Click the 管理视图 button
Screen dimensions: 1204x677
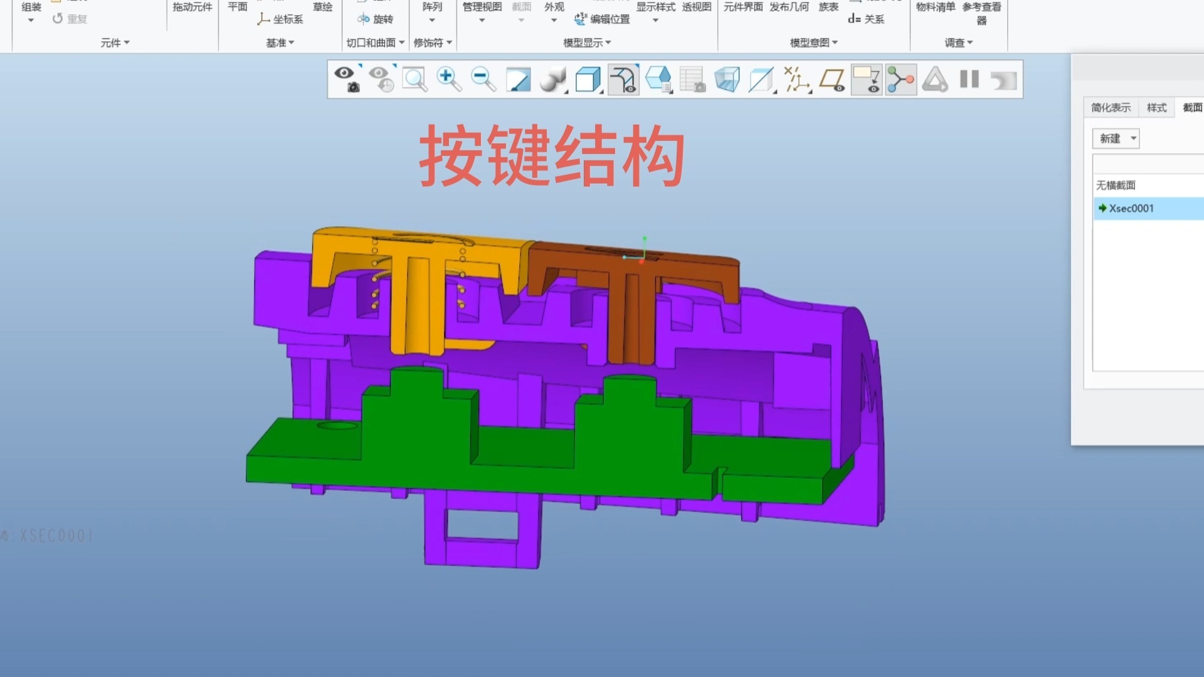click(x=482, y=8)
